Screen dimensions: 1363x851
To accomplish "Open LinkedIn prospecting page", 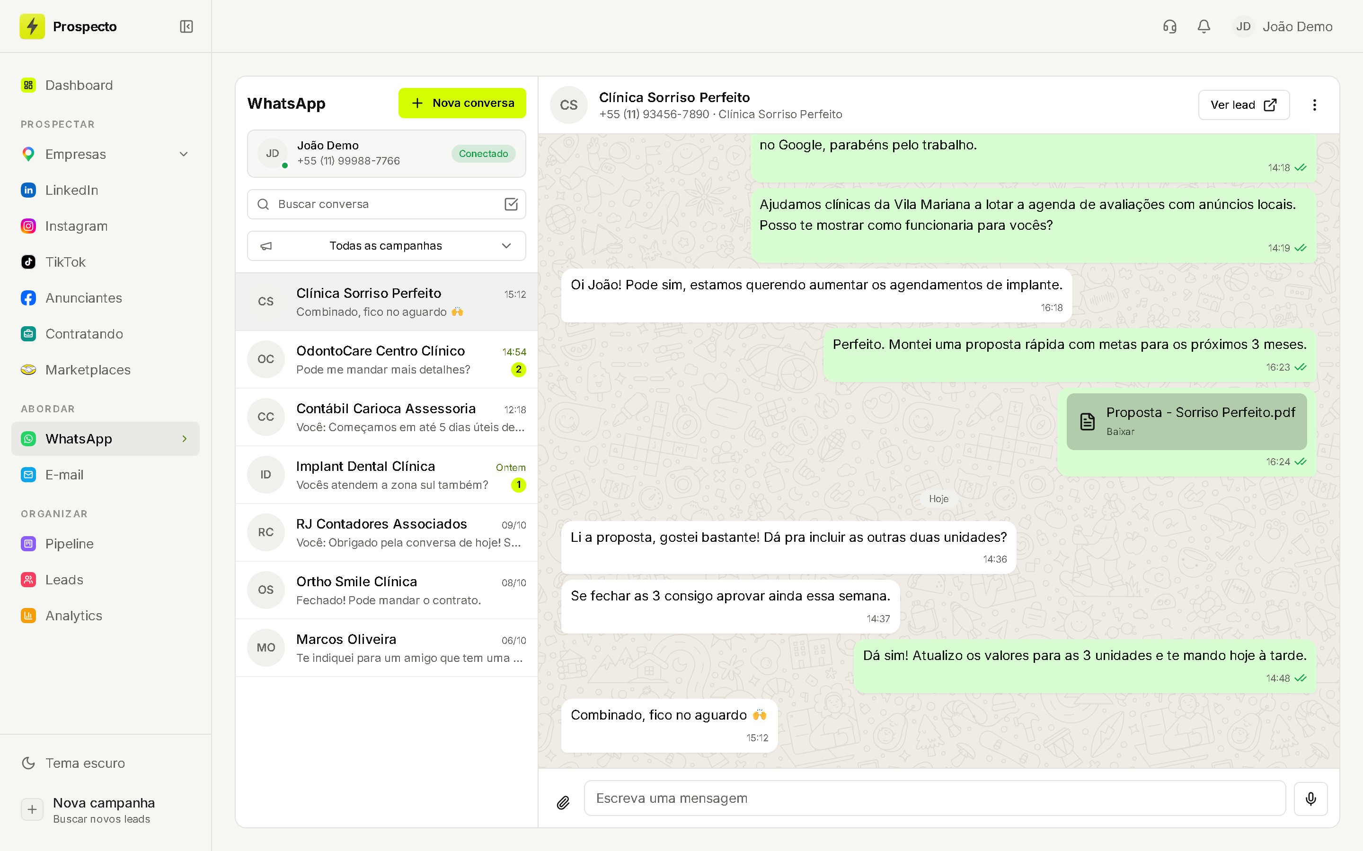I will coord(106,190).
